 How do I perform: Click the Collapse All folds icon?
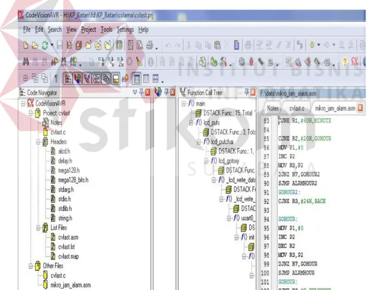(x=44, y=78)
